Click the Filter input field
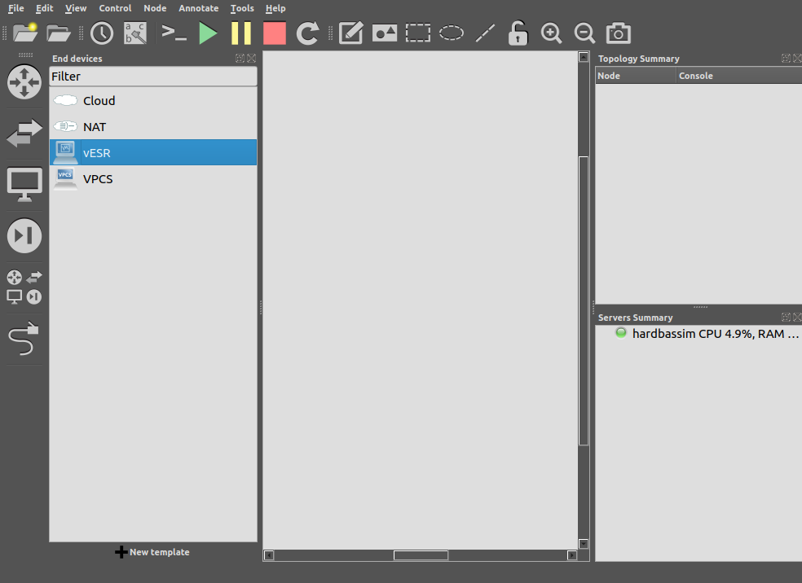802x583 pixels. tap(153, 77)
